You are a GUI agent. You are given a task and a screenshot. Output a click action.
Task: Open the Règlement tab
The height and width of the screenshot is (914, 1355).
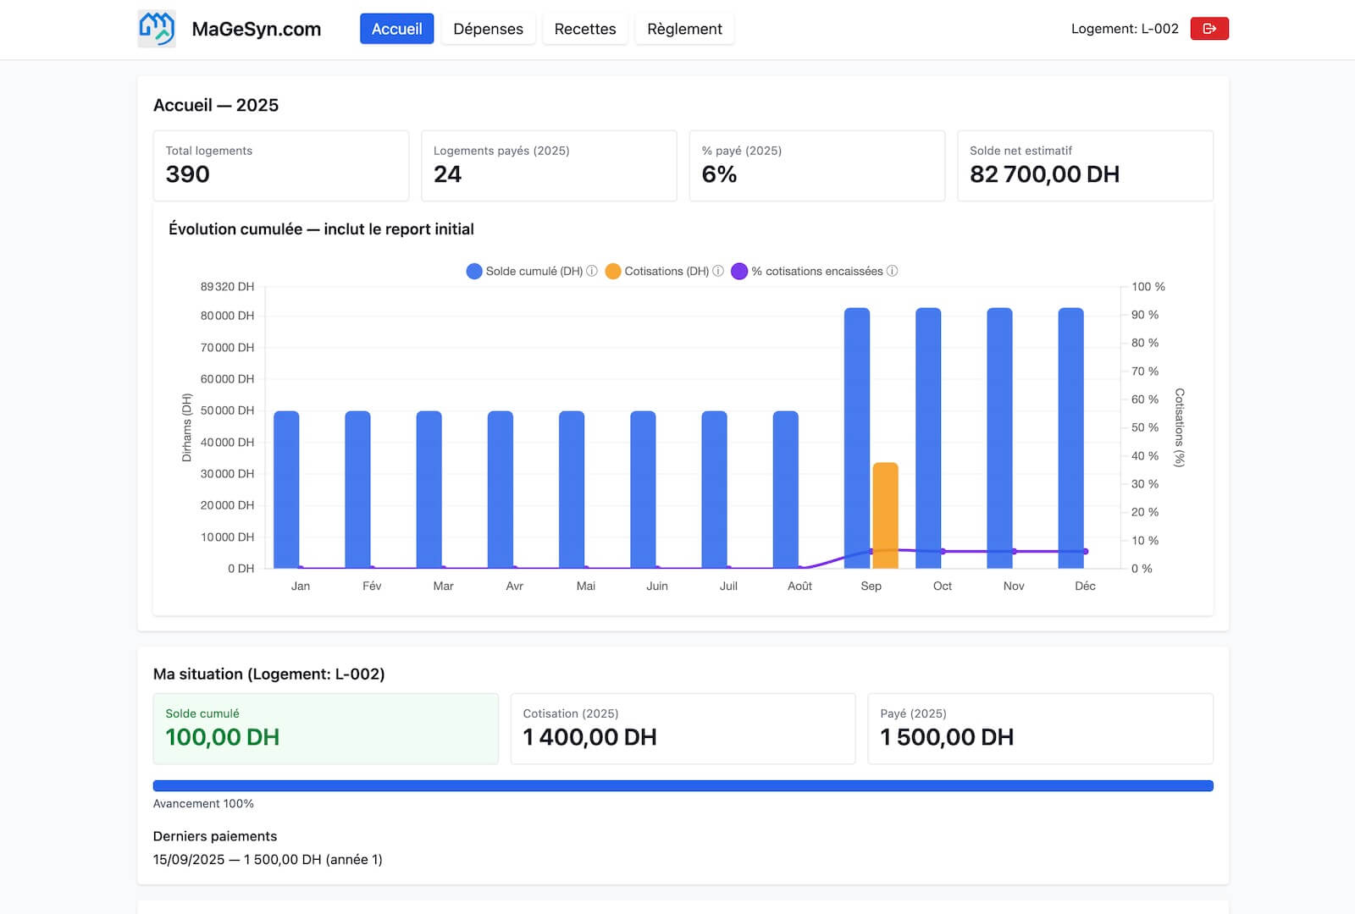(684, 29)
